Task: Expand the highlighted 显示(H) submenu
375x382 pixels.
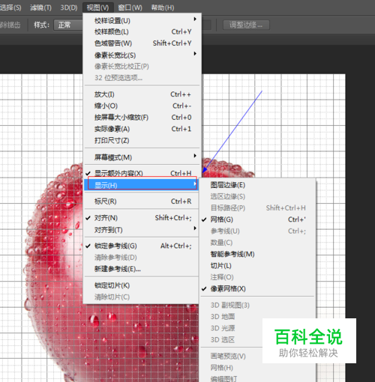Action: 142,185
